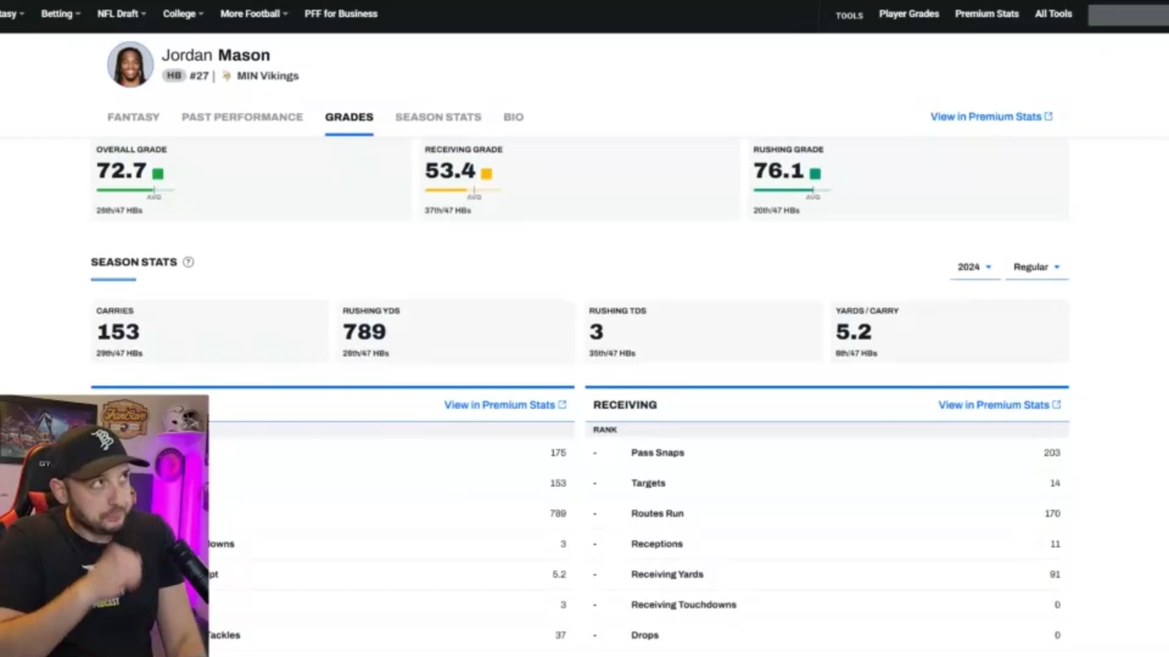Click the Receptions row label
The width and height of the screenshot is (1169, 657).
(x=656, y=544)
